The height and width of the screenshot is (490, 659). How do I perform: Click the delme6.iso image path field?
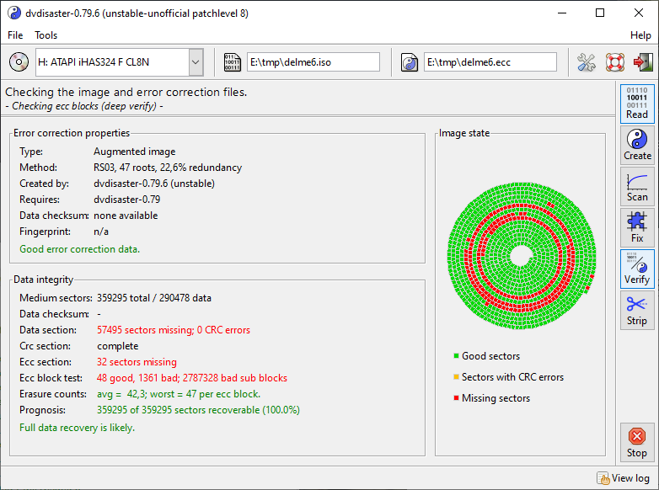click(313, 62)
